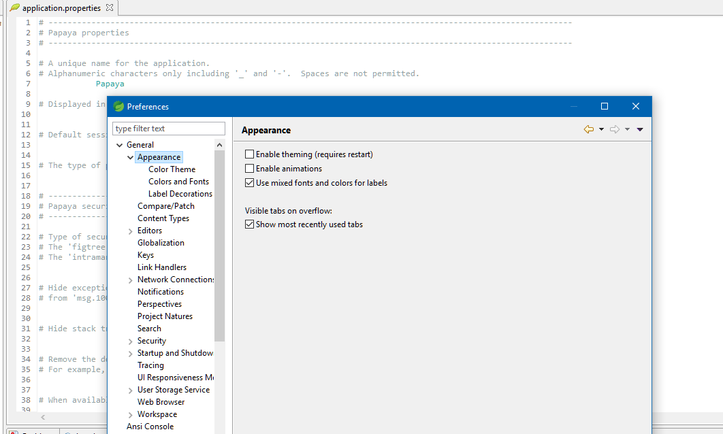The height and width of the screenshot is (434, 723).
Task: Select Startup and Shutdown in the tree
Action: (175, 353)
